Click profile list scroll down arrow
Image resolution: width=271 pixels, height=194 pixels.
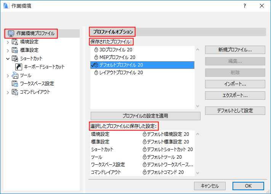point(198,106)
